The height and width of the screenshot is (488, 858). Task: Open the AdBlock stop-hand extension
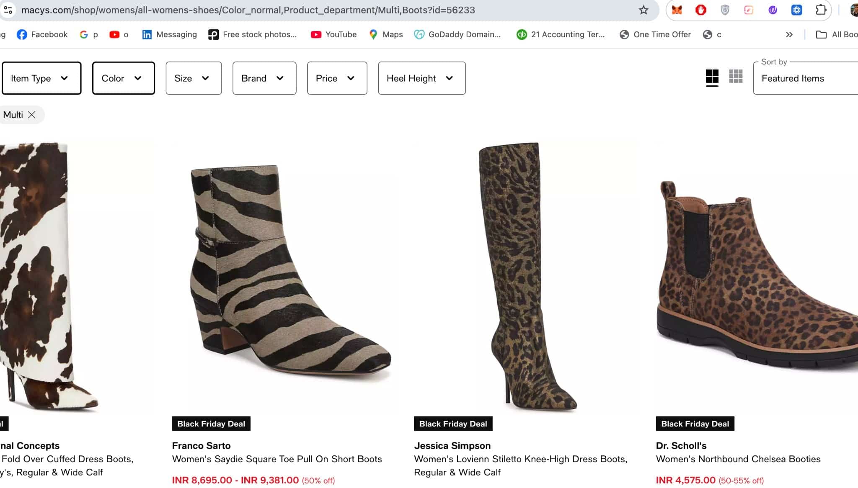700,10
